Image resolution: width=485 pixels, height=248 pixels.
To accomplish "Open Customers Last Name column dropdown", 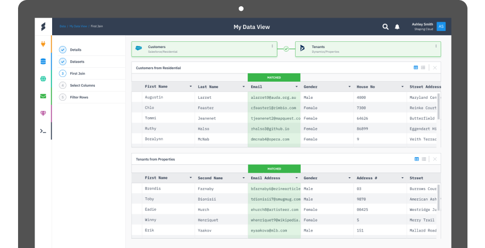I will click(244, 87).
